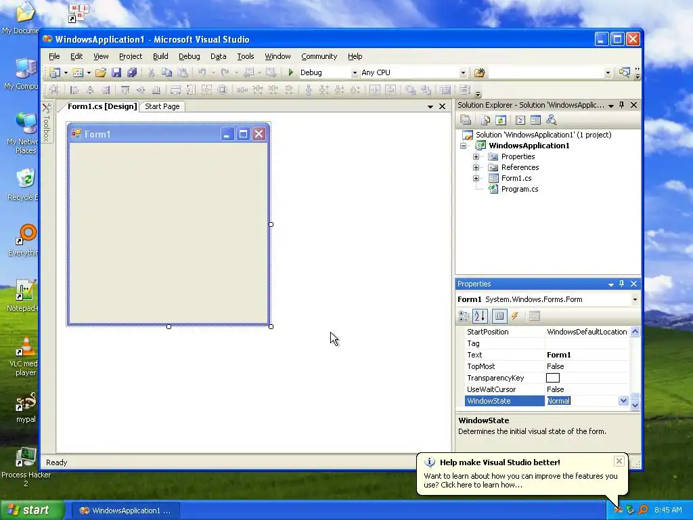Click the Events lightning bolt icon
This screenshot has height=520, width=693.
(x=515, y=316)
